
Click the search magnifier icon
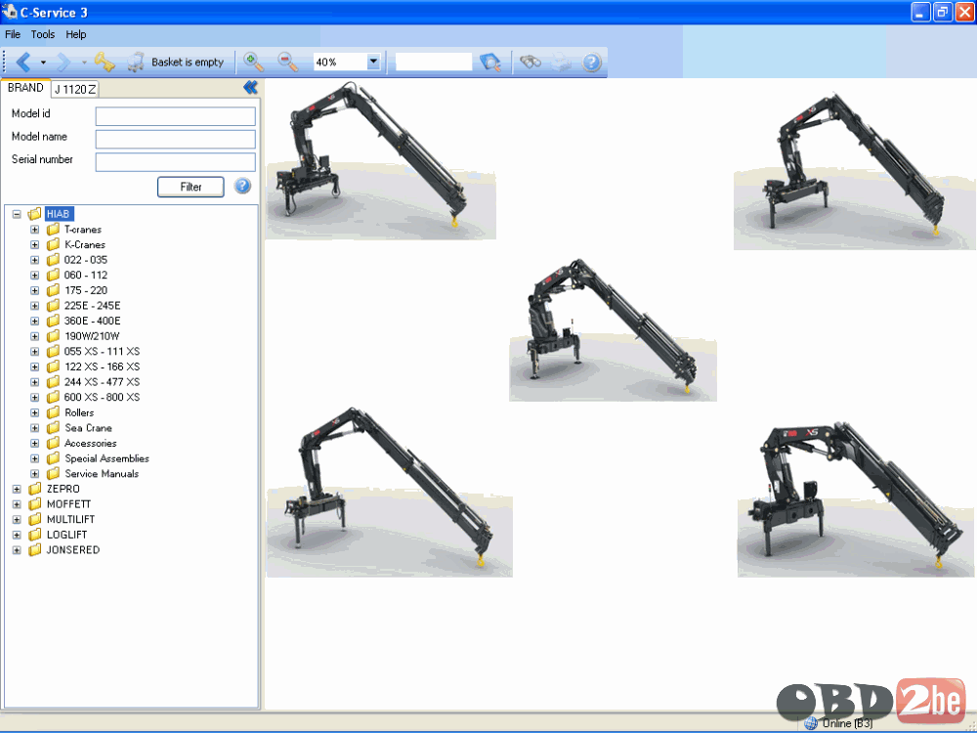tap(490, 62)
